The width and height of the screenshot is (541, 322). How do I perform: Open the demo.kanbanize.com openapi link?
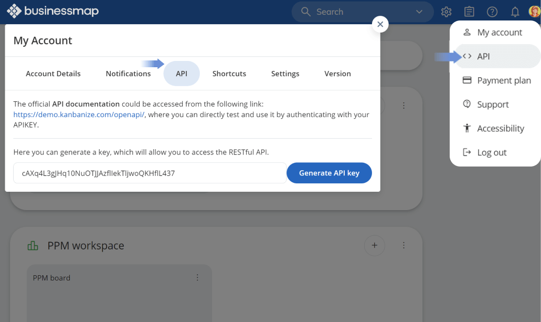pos(79,115)
